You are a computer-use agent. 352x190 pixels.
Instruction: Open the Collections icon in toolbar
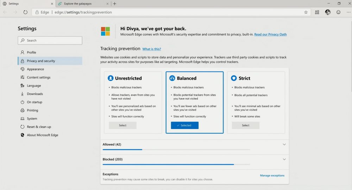(317, 12)
